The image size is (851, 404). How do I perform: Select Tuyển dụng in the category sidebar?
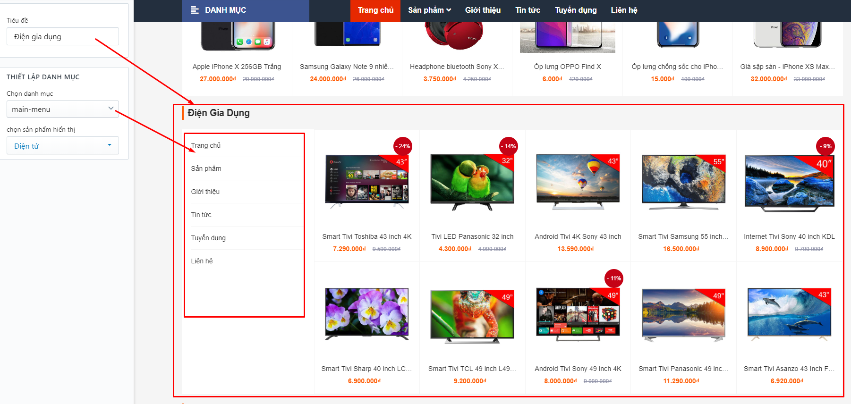pos(208,238)
